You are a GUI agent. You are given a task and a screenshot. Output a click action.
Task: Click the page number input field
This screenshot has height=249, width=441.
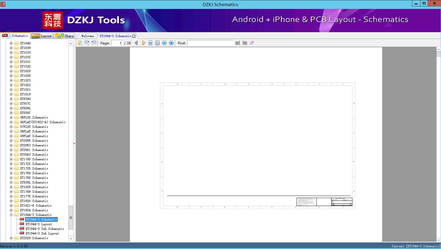click(117, 43)
